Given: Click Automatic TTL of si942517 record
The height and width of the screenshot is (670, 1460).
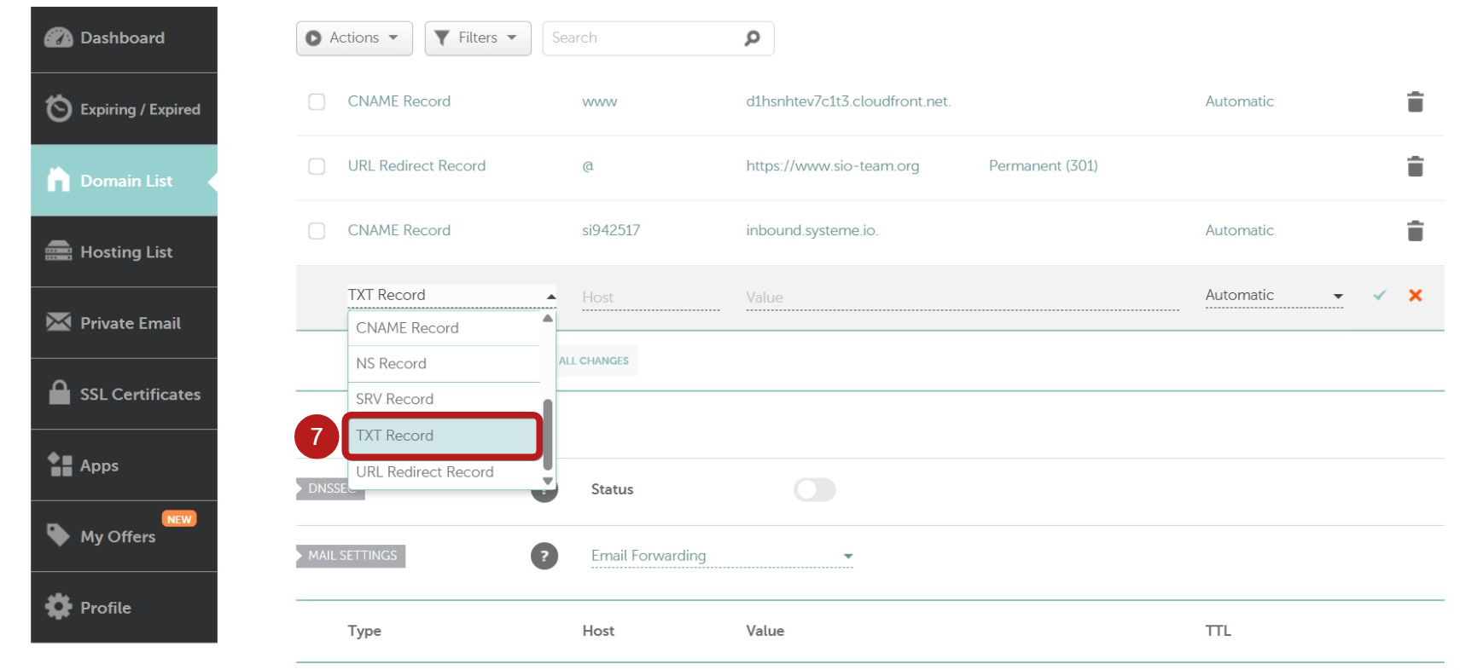Looking at the screenshot, I should (x=1239, y=231).
